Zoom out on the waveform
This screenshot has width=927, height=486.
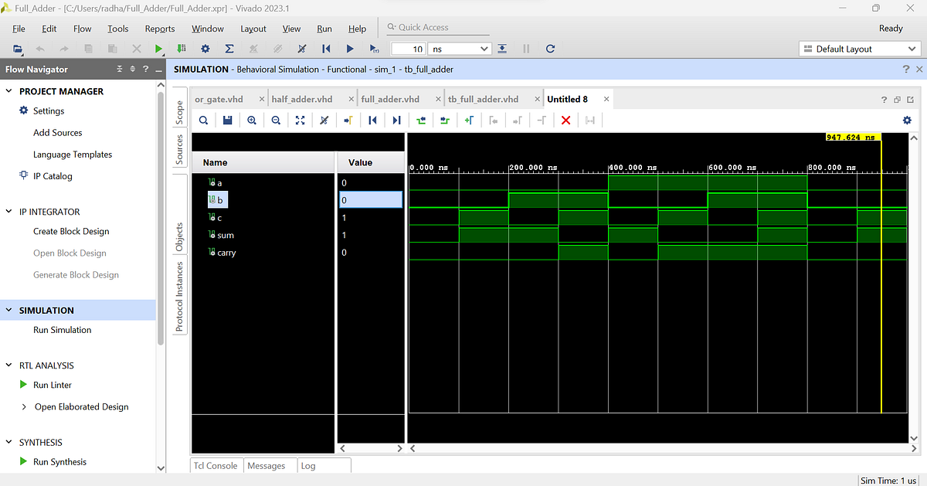(275, 120)
